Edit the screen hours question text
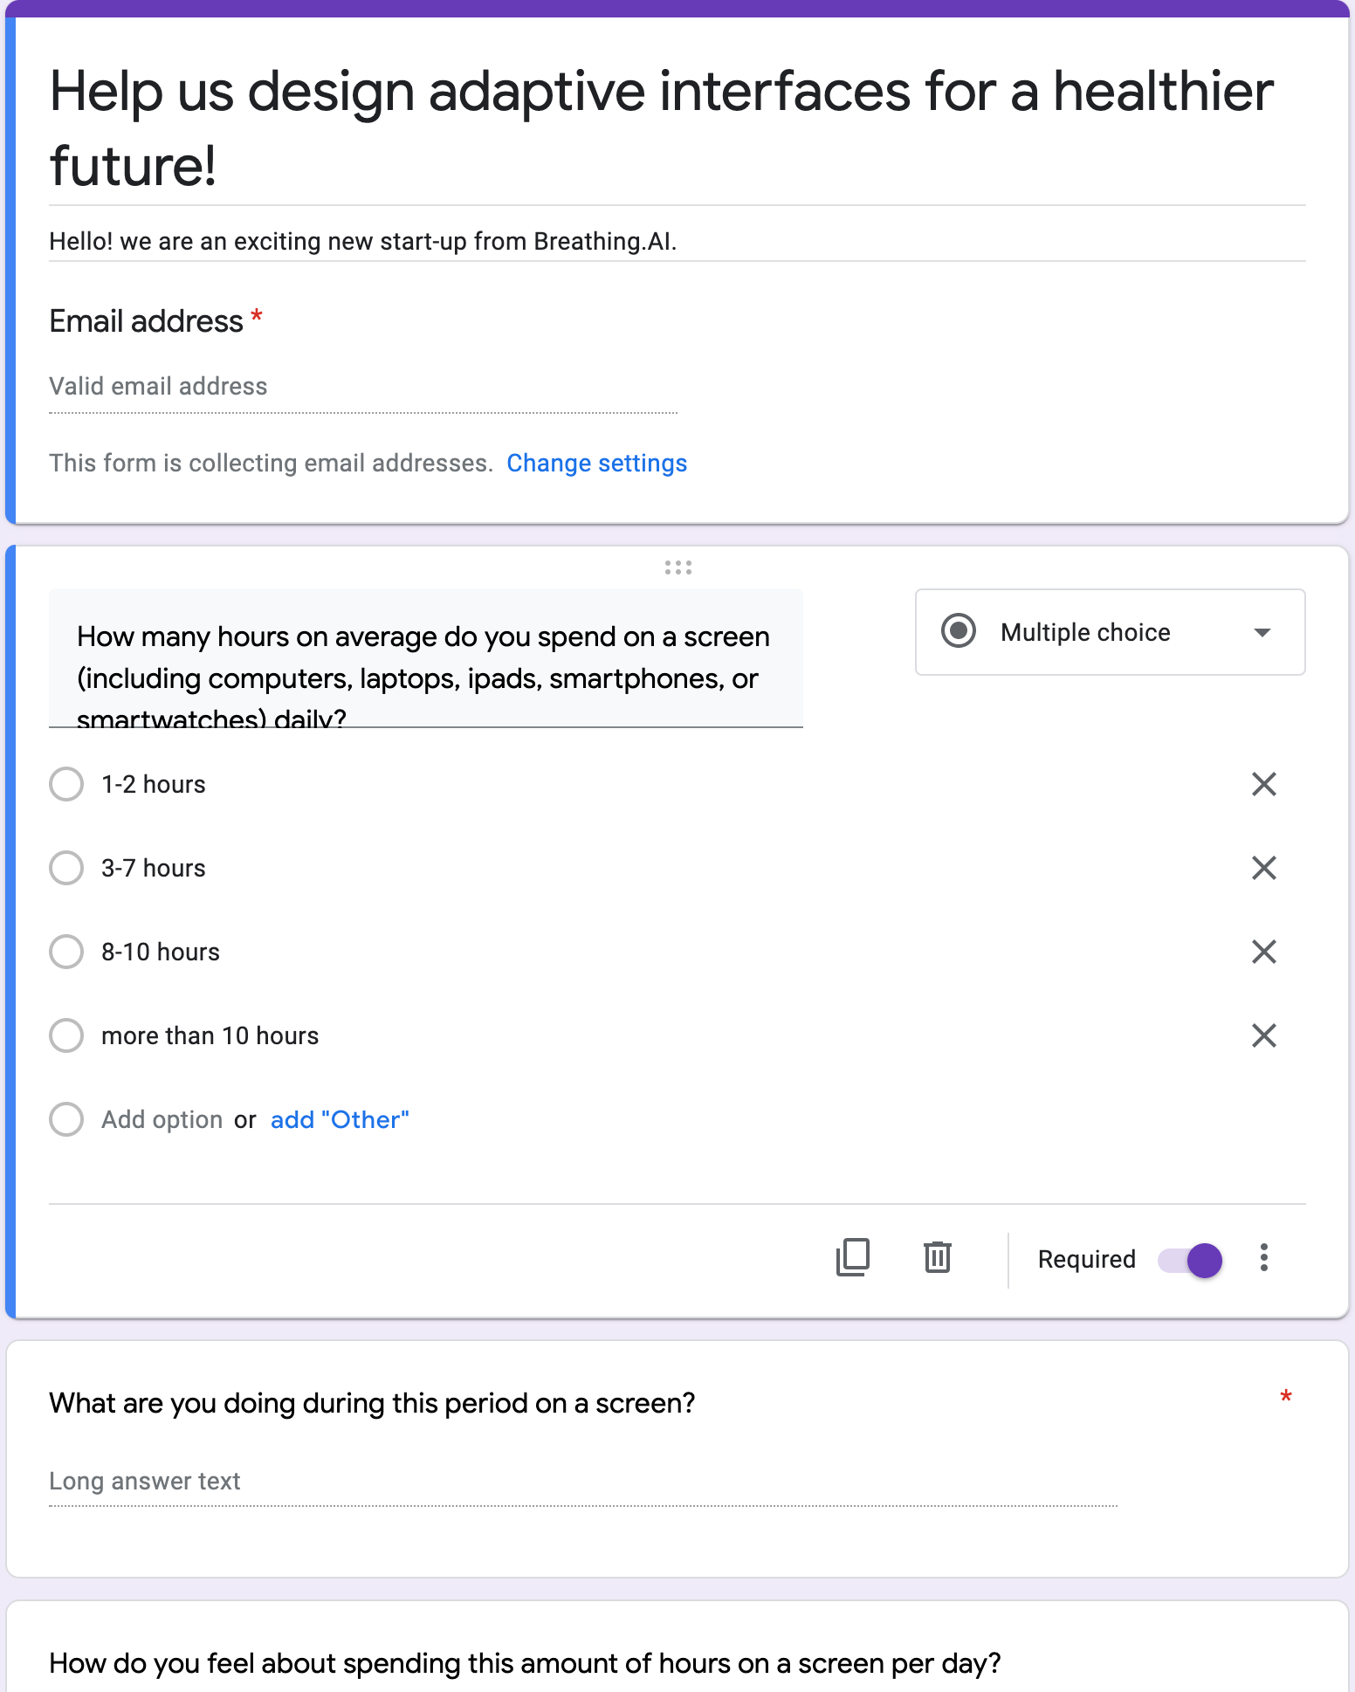The image size is (1355, 1692). pos(426,658)
